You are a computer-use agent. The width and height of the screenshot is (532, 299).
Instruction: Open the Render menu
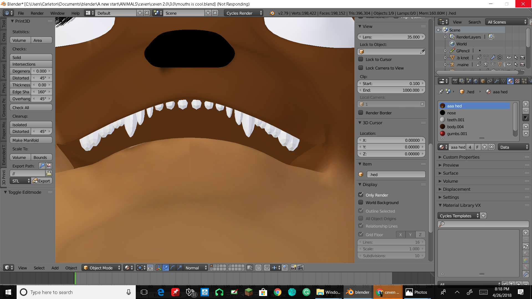[x=37, y=13]
